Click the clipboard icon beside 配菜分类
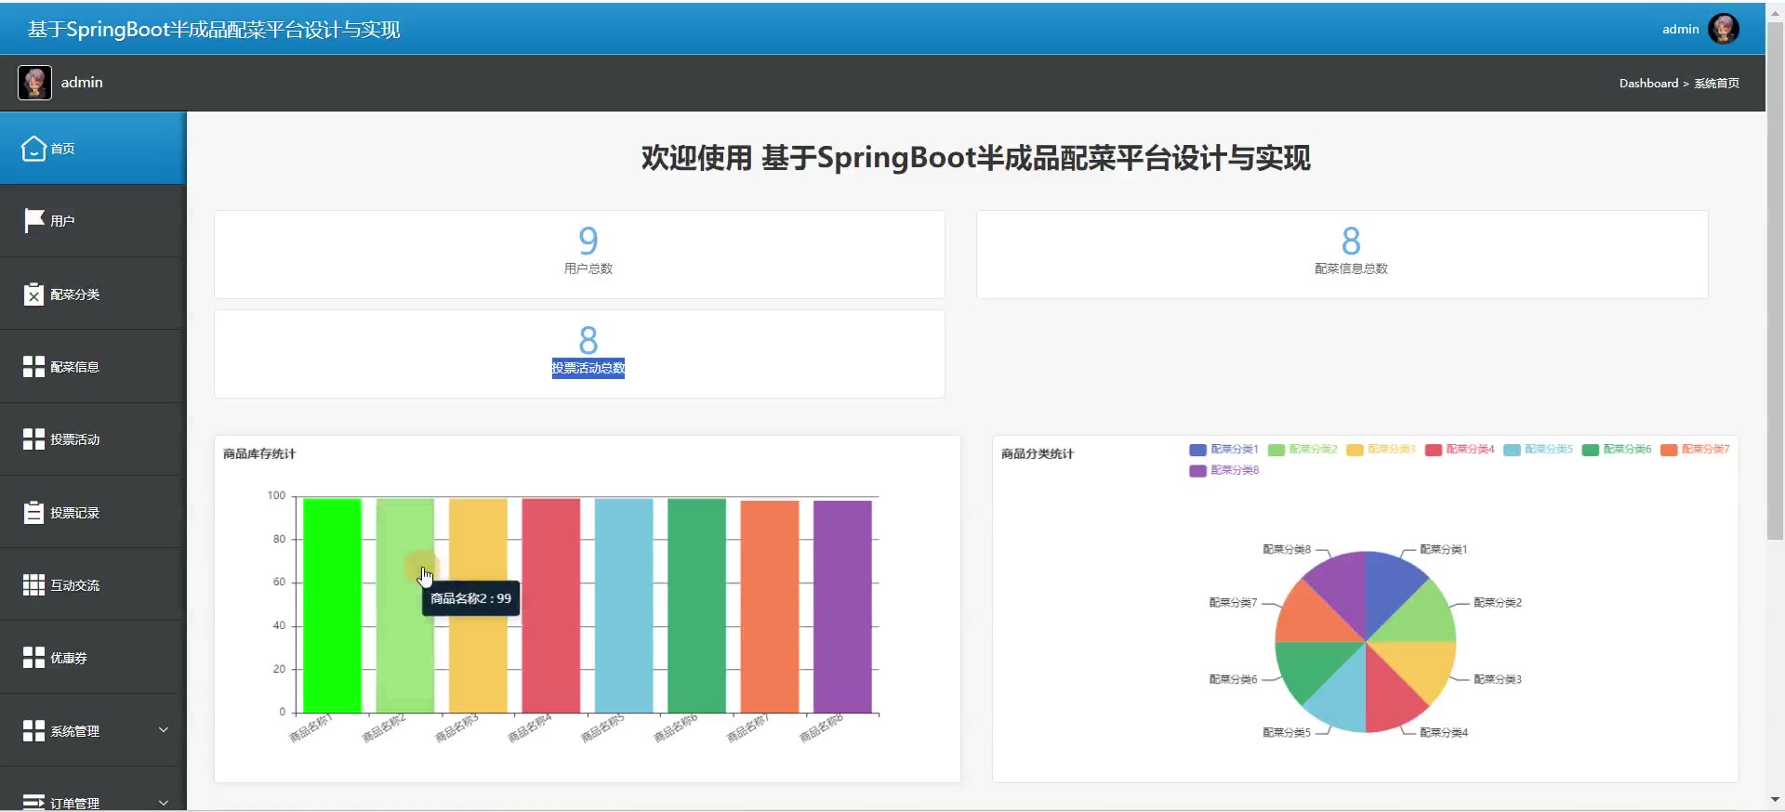The width and height of the screenshot is (1785, 812). [33, 295]
